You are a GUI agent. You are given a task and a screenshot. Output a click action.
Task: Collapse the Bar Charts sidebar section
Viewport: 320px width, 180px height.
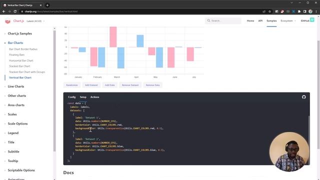tap(15, 43)
